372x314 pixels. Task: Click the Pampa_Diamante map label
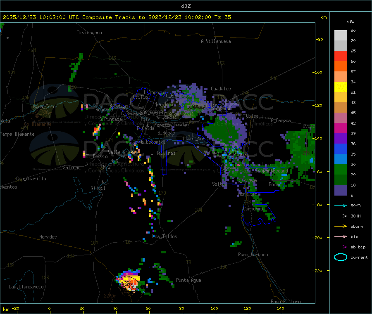[x=17, y=134]
